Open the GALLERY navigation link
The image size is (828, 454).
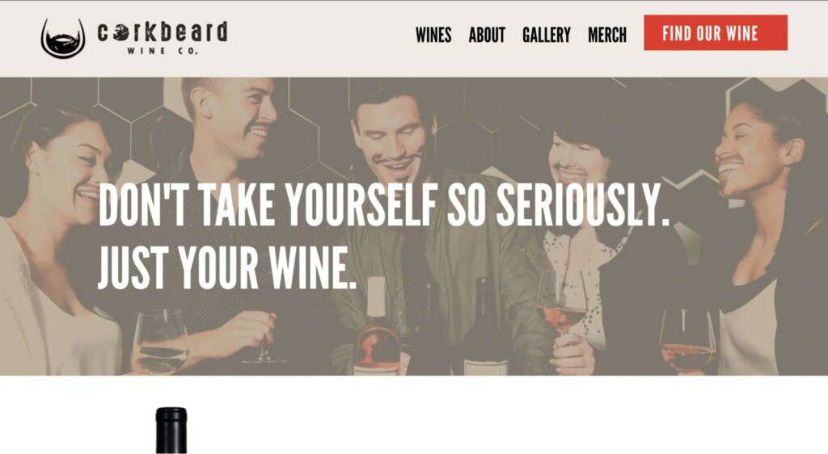(x=547, y=36)
